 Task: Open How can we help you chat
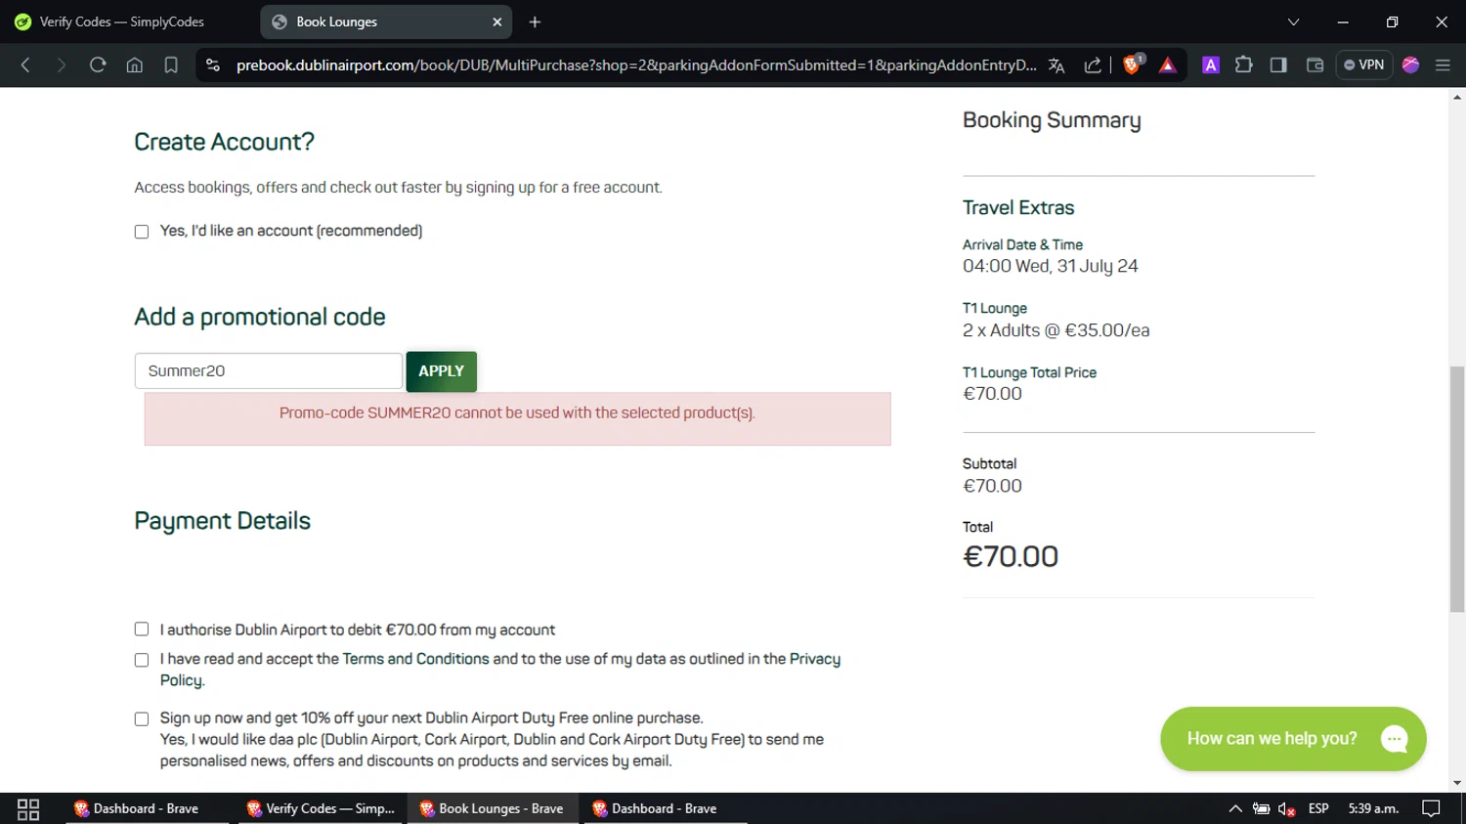point(1293,739)
